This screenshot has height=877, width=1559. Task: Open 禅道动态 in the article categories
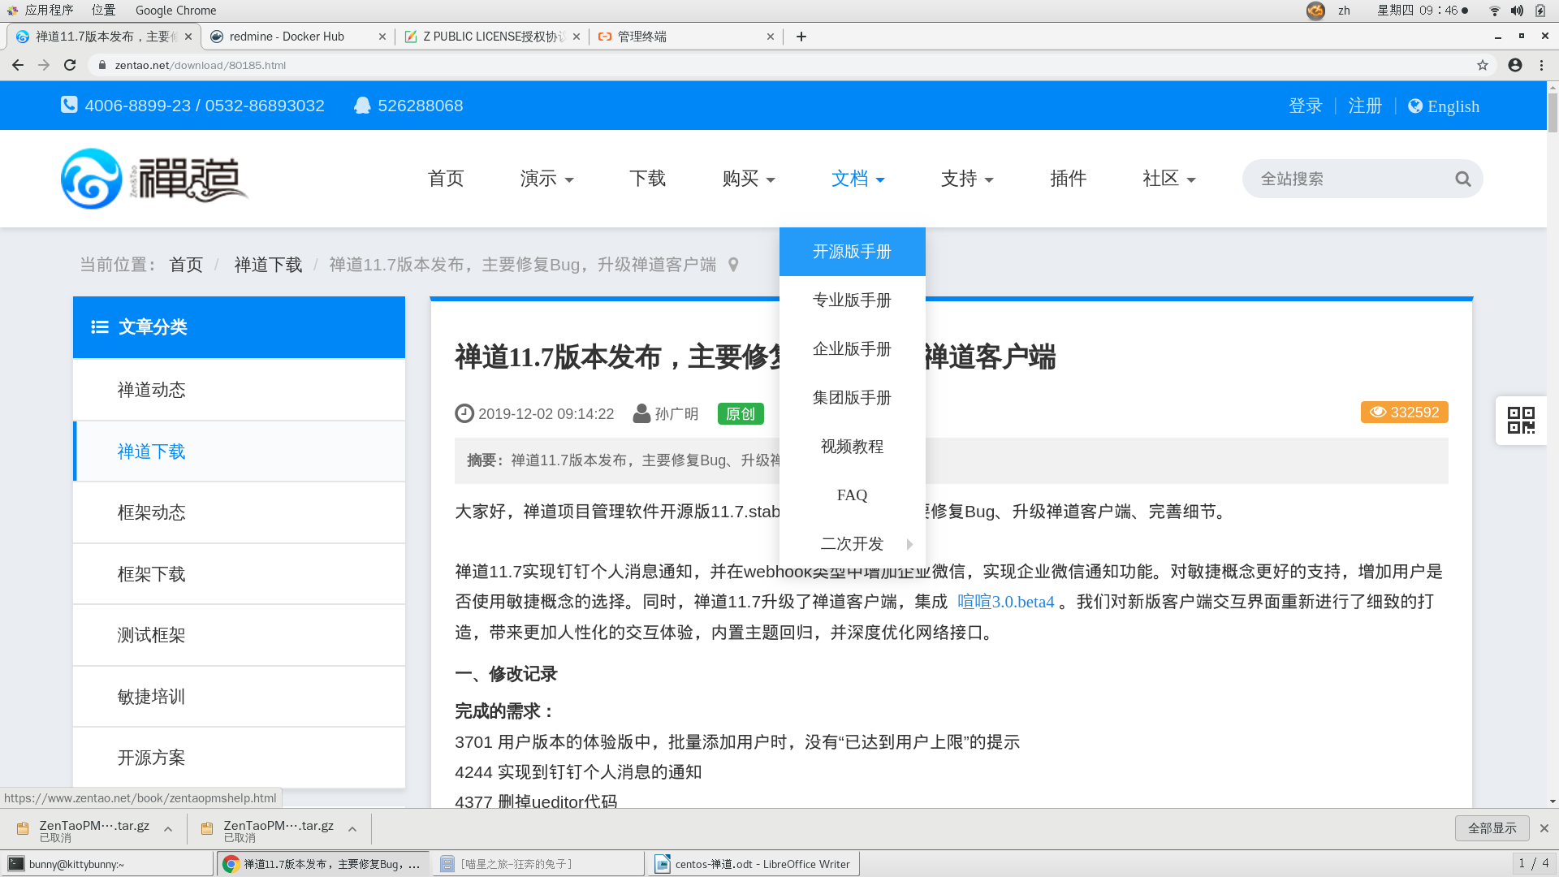[239, 390]
